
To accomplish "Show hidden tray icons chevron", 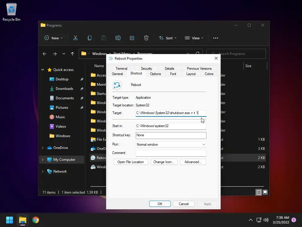I will (251, 220).
